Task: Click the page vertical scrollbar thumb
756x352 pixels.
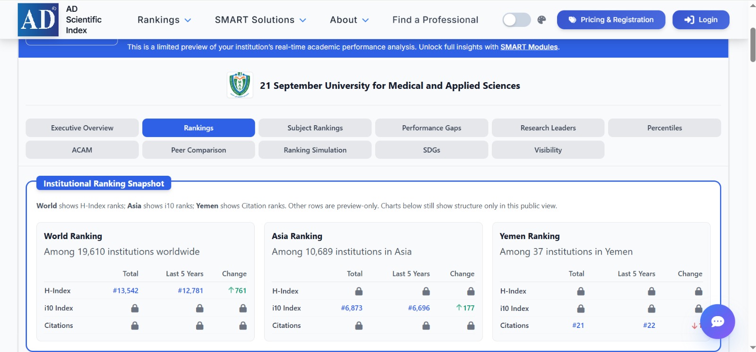Action: tap(753, 45)
